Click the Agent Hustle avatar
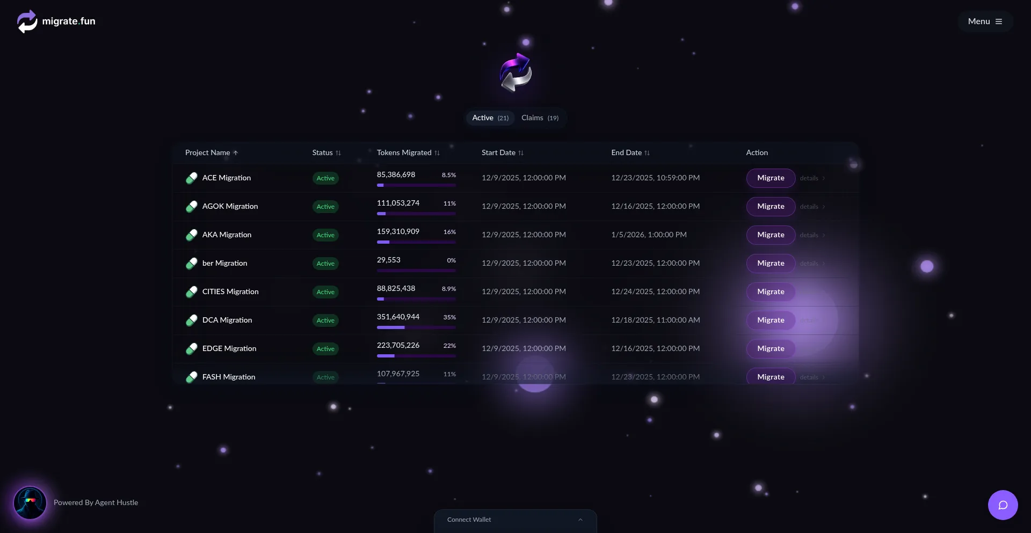 (x=30, y=503)
